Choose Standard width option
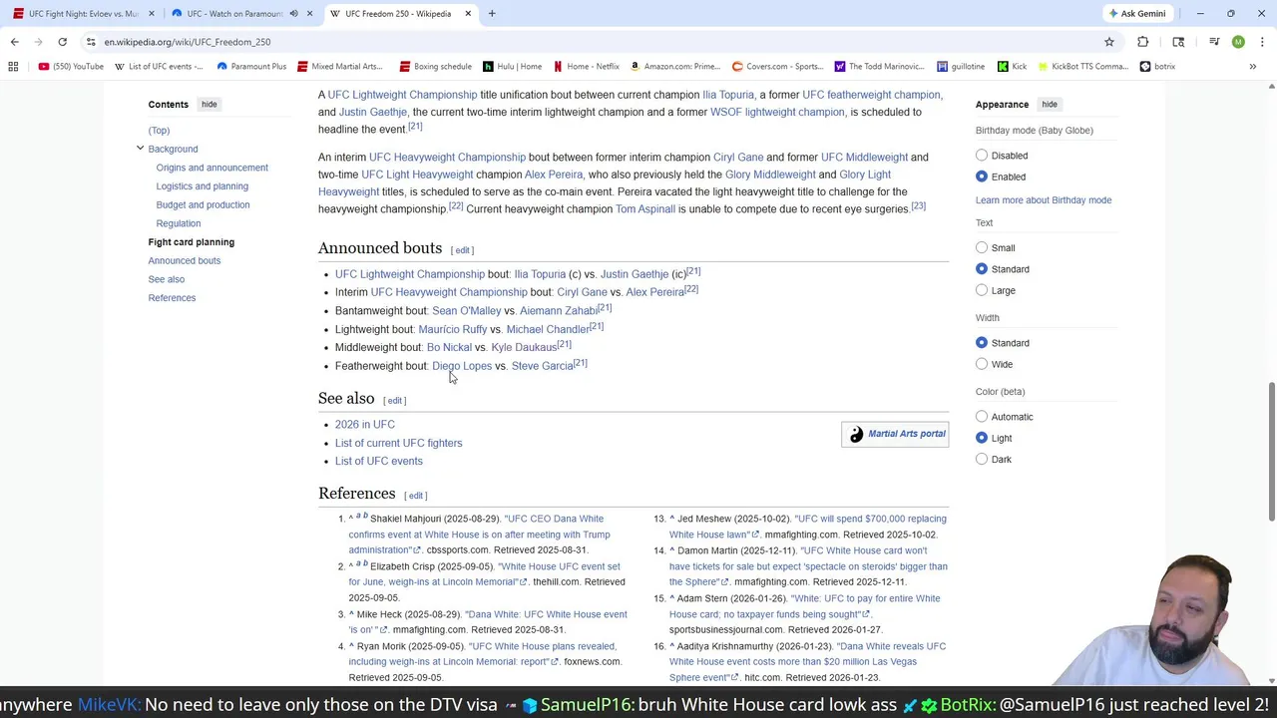 pyautogui.click(x=982, y=343)
